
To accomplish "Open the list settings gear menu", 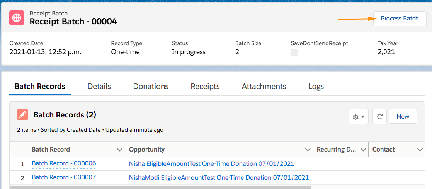I will (x=359, y=117).
